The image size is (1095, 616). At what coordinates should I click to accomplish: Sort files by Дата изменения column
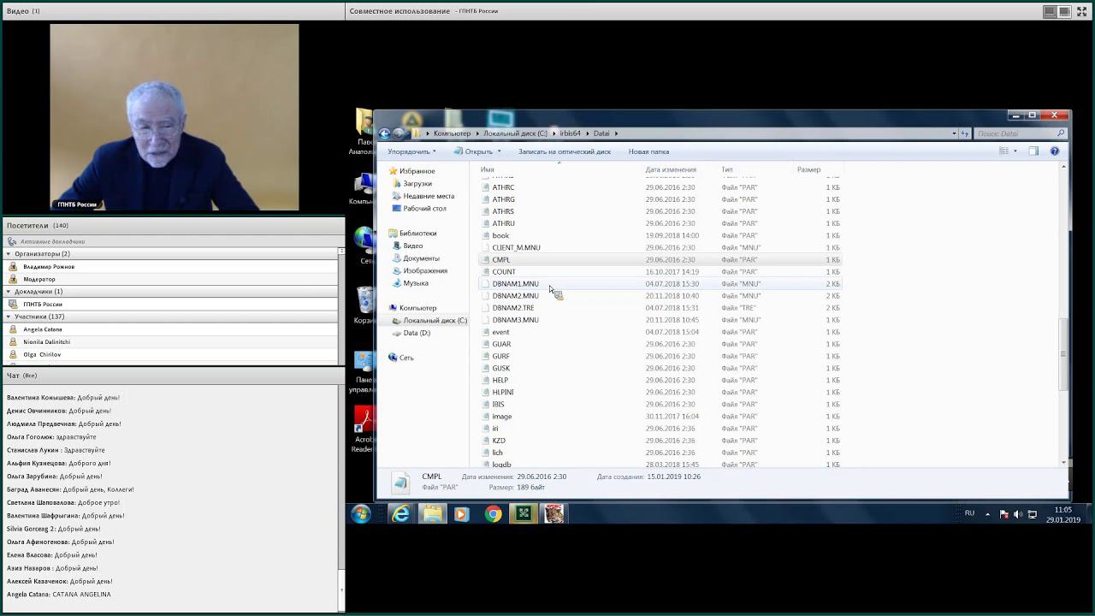pos(671,169)
